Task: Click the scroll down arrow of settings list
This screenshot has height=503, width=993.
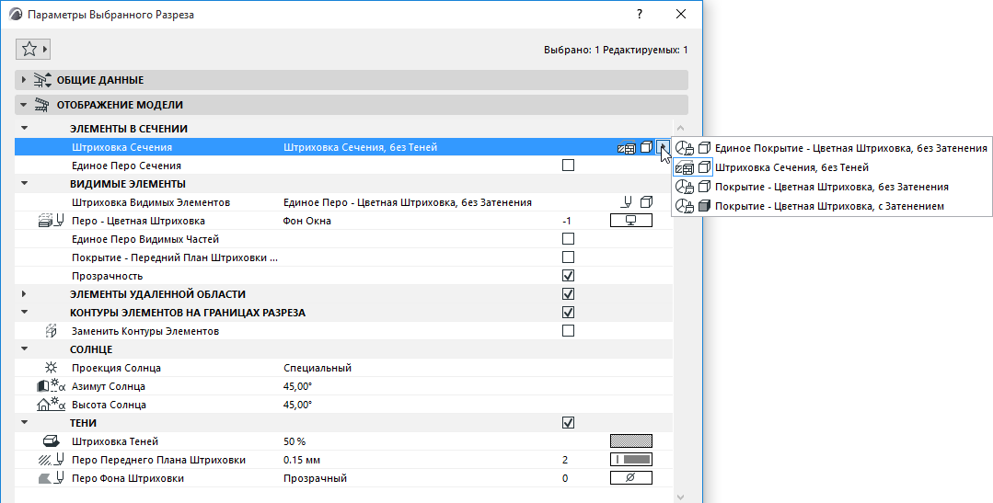Action: coord(681,497)
